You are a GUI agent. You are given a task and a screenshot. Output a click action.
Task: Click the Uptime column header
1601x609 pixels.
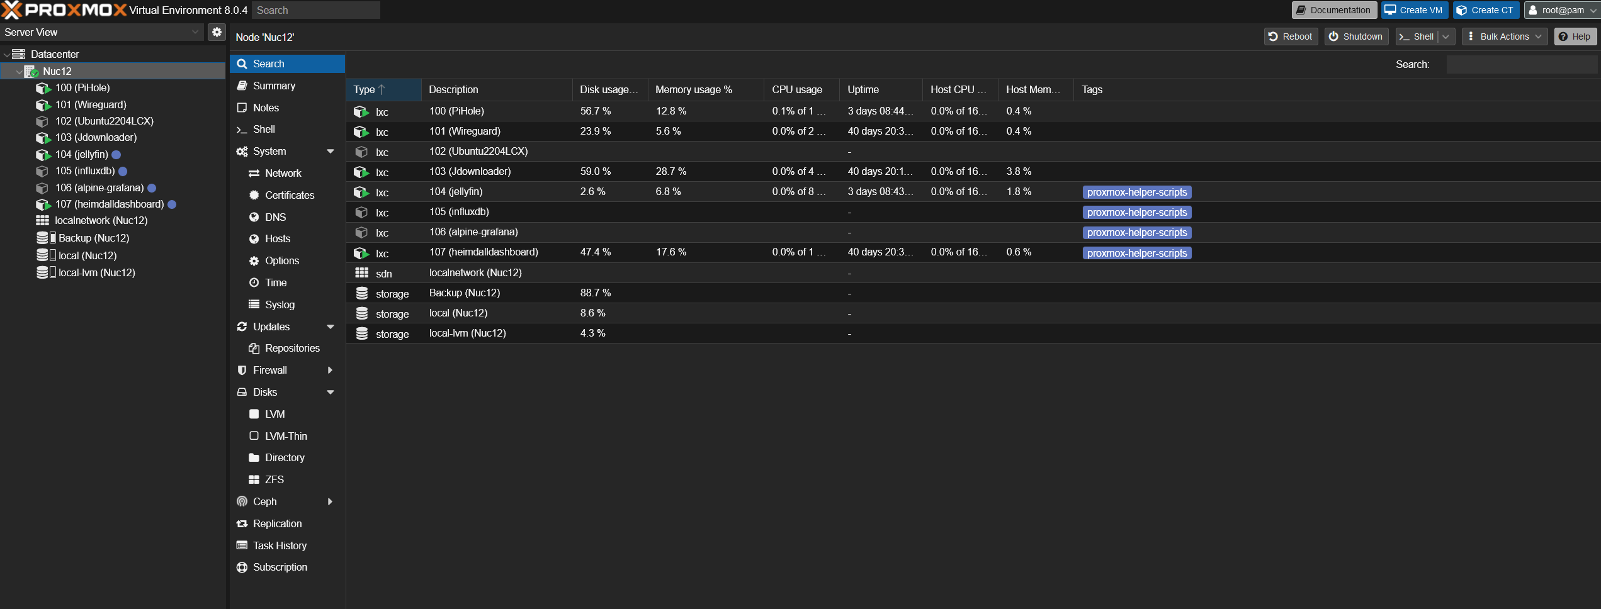point(881,89)
